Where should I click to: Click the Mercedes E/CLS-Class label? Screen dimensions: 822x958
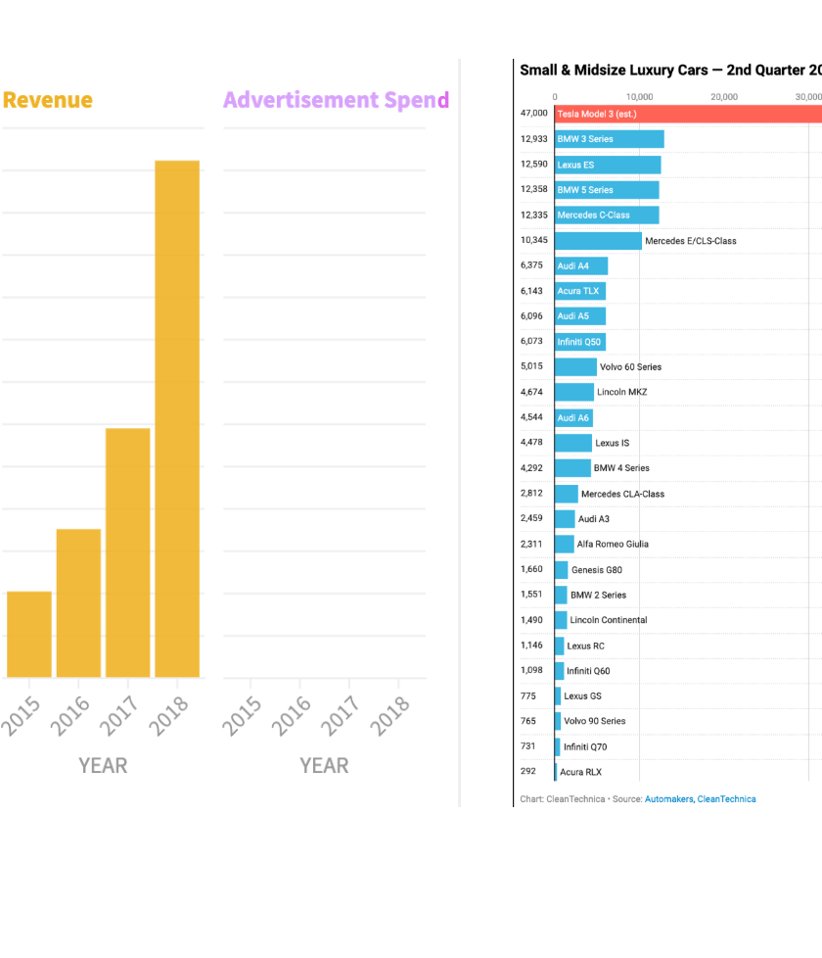coord(690,241)
